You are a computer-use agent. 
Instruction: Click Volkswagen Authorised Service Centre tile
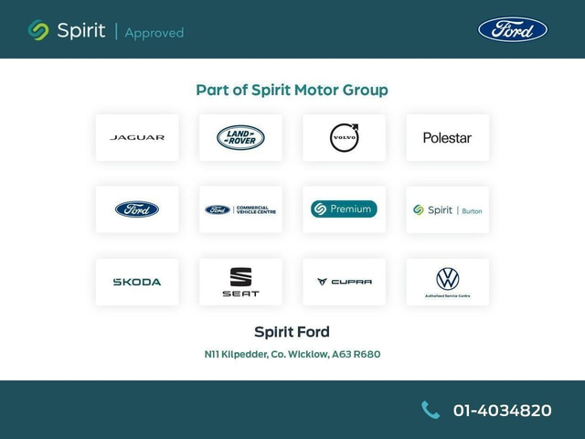(x=447, y=282)
